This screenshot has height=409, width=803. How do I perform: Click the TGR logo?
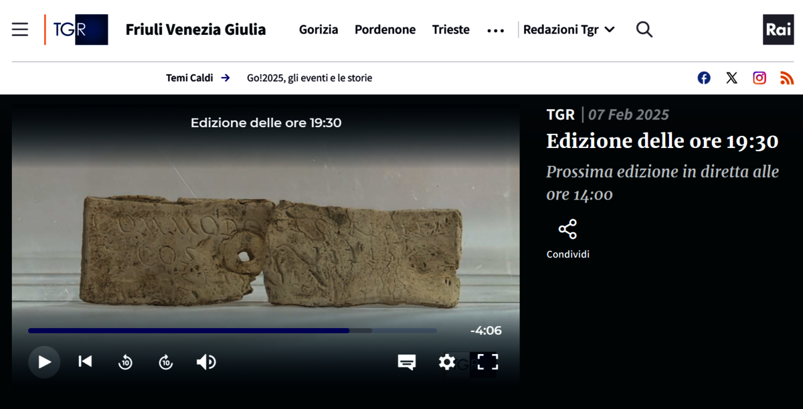tap(76, 29)
